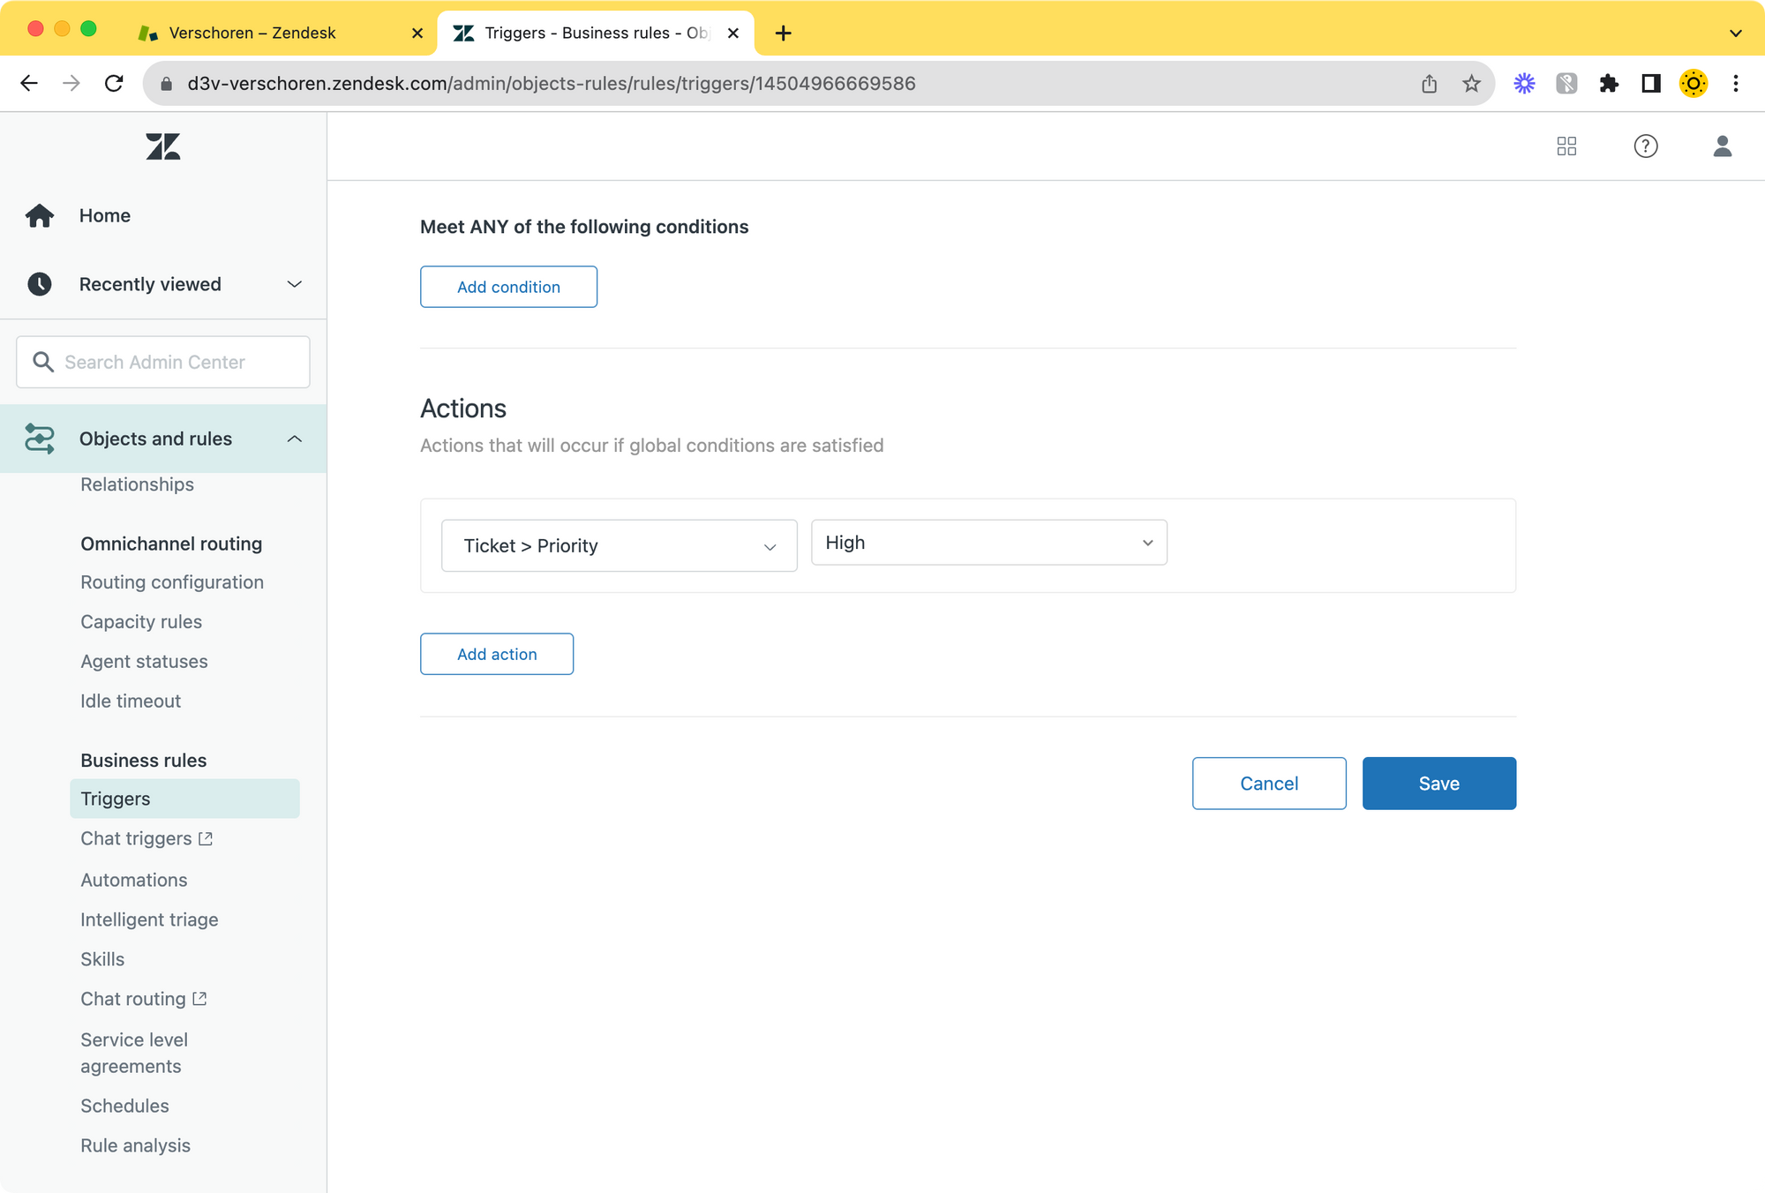Click the Recently viewed clock icon
Viewport: 1765px width, 1193px height.
click(40, 284)
